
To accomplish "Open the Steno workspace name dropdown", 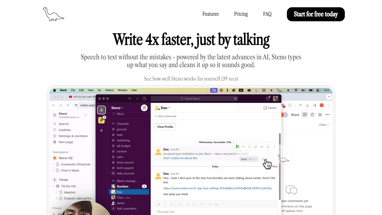I will coord(117,108).
